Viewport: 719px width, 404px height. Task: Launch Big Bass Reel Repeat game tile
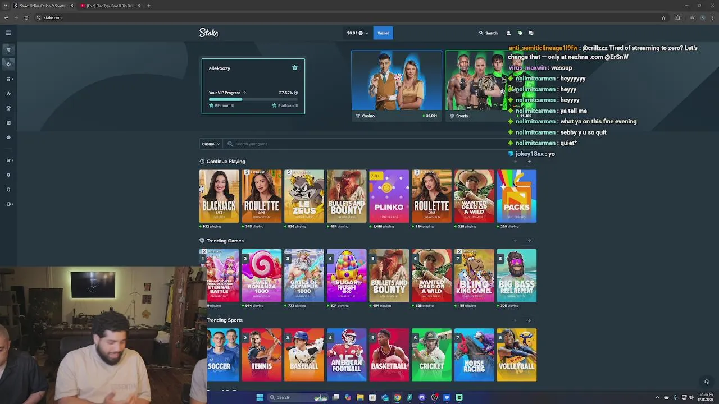coord(516,276)
